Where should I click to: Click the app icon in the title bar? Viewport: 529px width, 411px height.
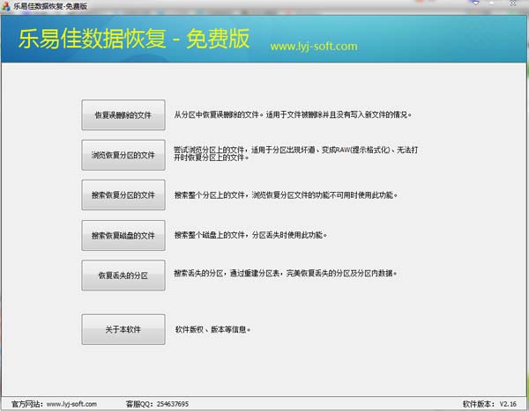click(7, 6)
